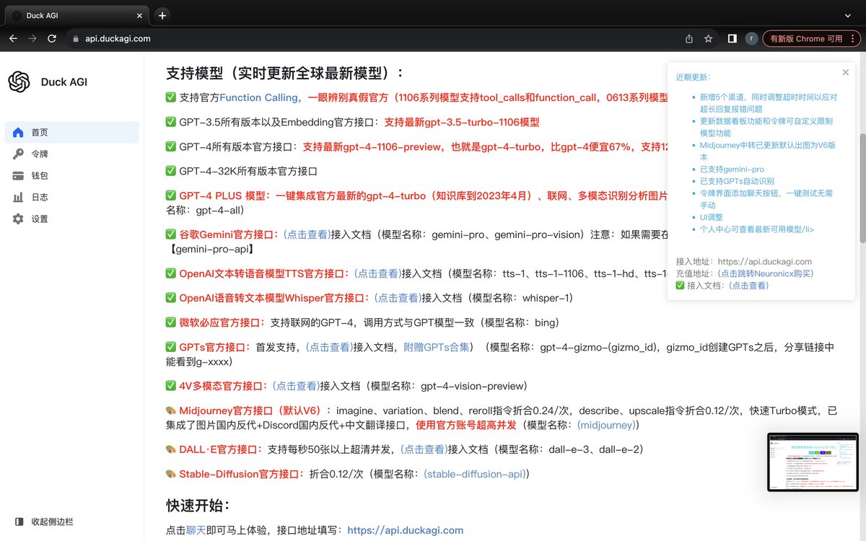
Task: Click the 新增5个渠道 update item
Action: [768, 102]
